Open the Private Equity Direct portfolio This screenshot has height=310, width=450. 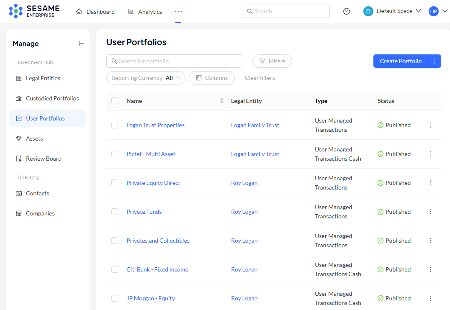coord(153,183)
